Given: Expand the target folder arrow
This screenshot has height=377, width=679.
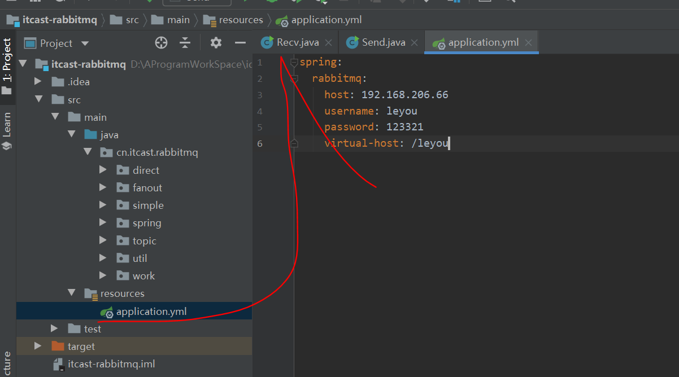Looking at the screenshot, I should coord(38,346).
